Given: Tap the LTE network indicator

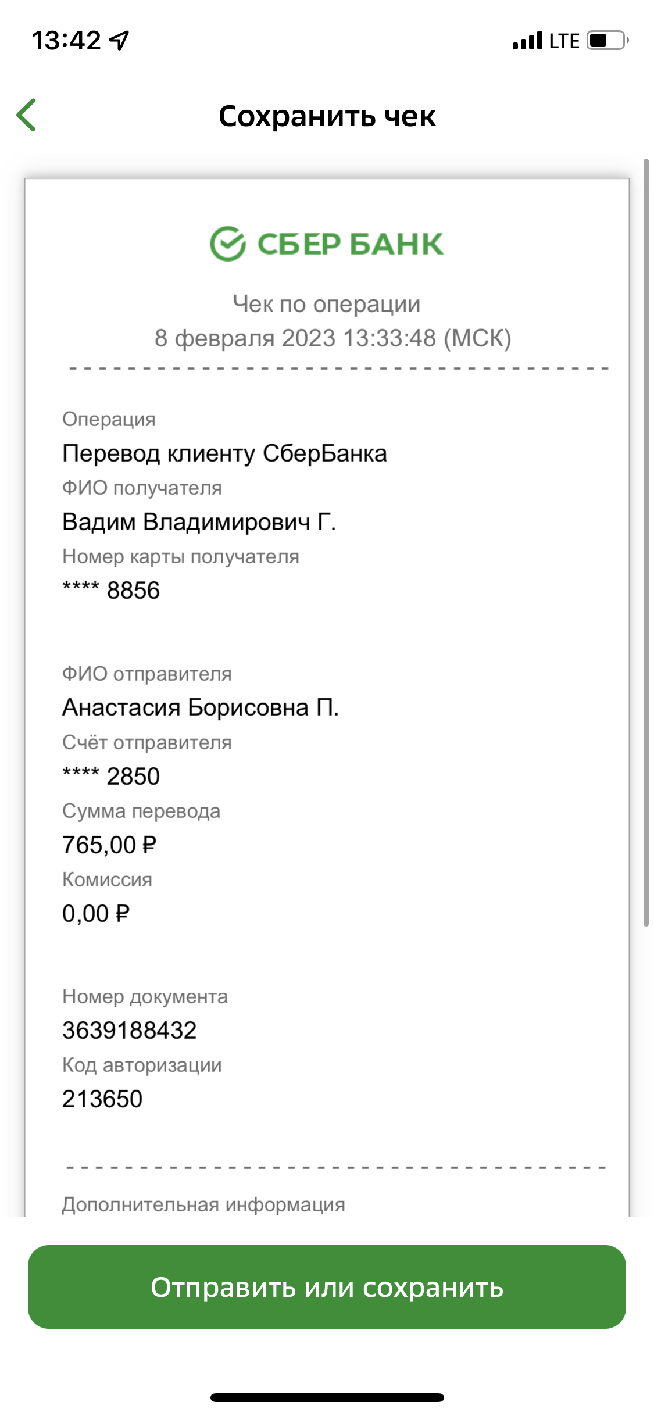Looking at the screenshot, I should tap(564, 41).
